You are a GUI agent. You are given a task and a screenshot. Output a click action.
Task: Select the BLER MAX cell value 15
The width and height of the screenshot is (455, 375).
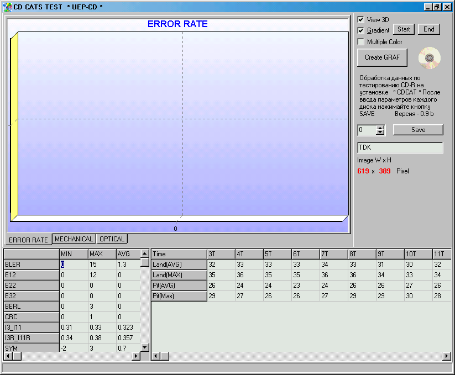click(102, 265)
